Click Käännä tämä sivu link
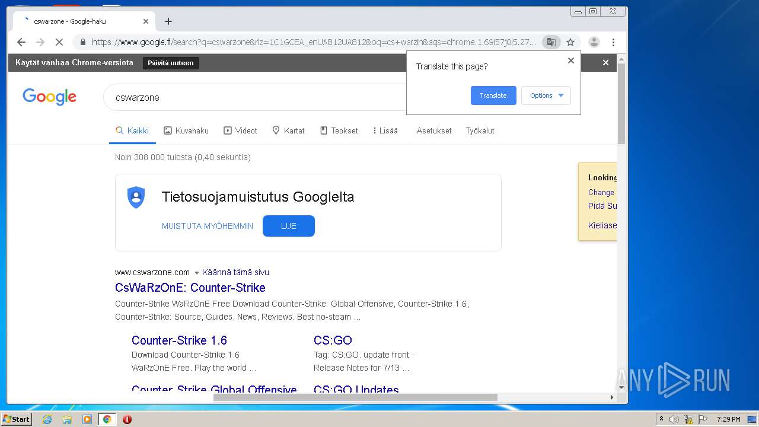The height and width of the screenshot is (427, 759). 235,272
